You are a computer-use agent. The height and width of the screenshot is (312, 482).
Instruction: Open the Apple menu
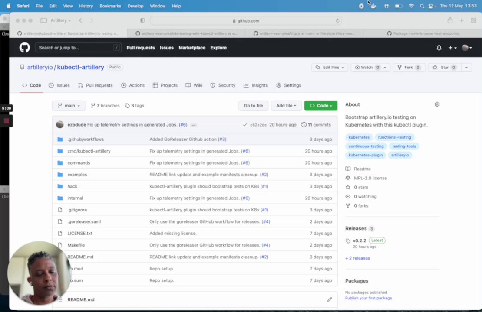(8, 6)
